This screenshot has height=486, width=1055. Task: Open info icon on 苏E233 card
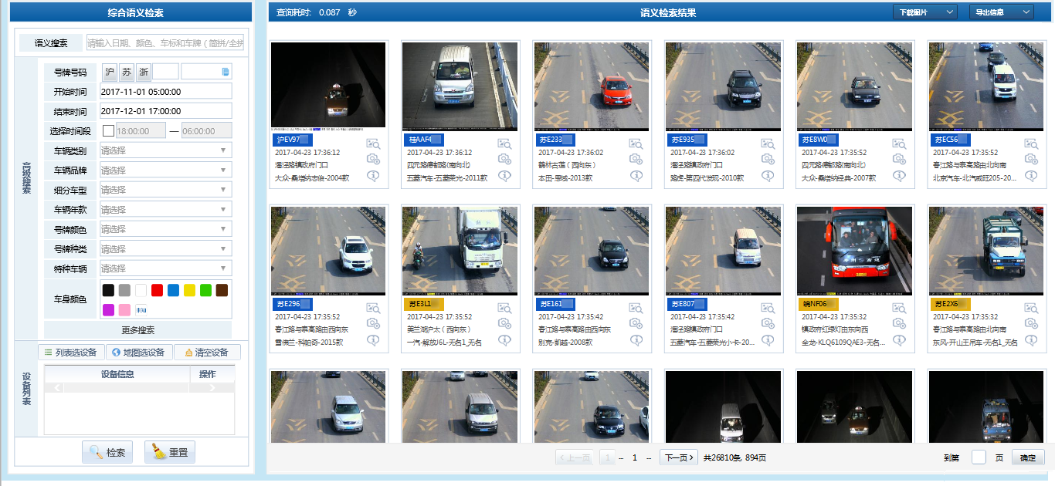click(636, 176)
